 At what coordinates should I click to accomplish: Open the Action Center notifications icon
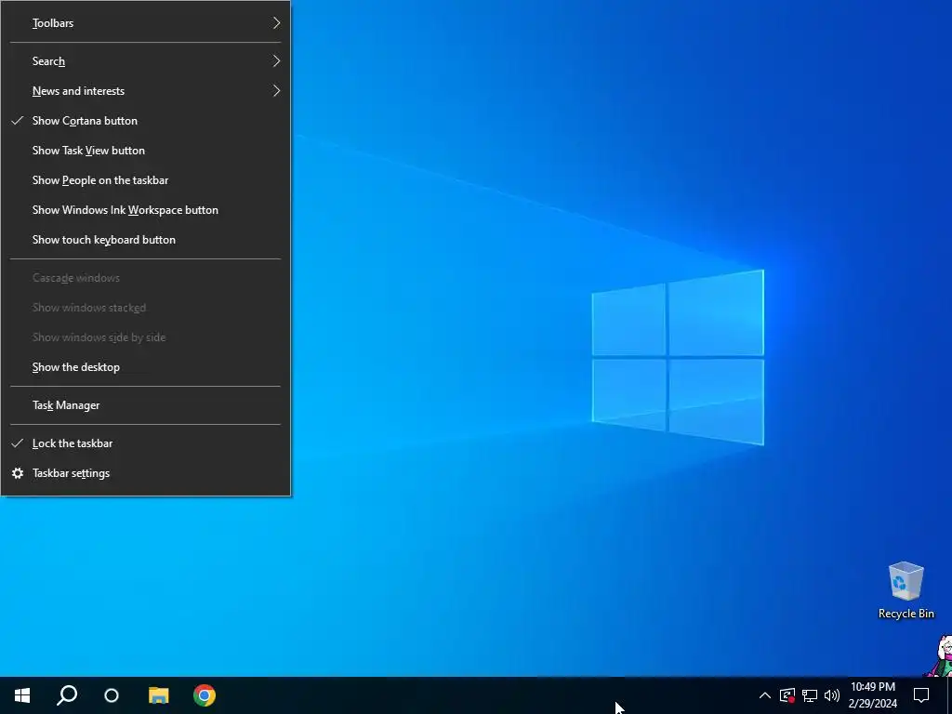click(x=921, y=695)
